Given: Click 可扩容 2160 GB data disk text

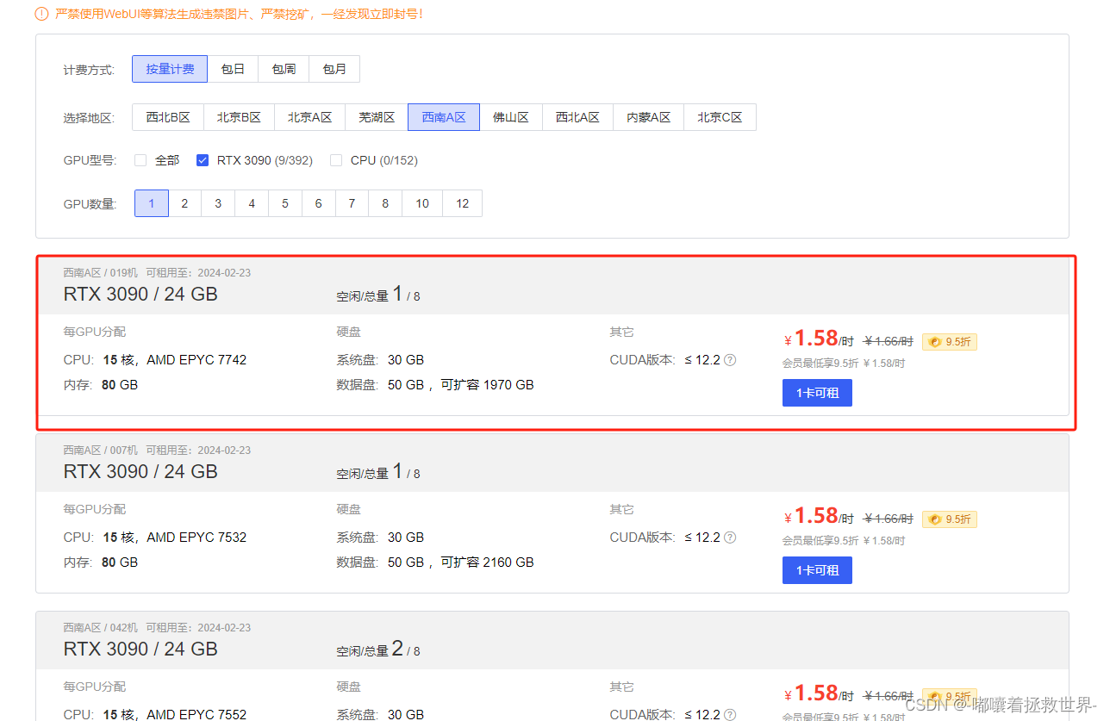Looking at the screenshot, I should [488, 563].
